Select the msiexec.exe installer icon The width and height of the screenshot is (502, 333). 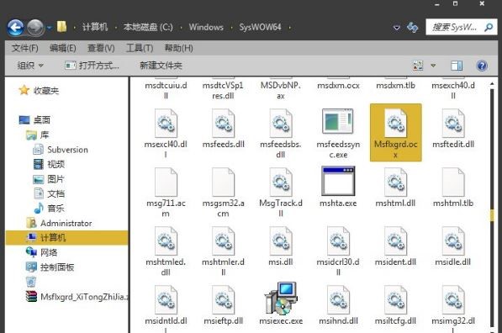(281, 299)
